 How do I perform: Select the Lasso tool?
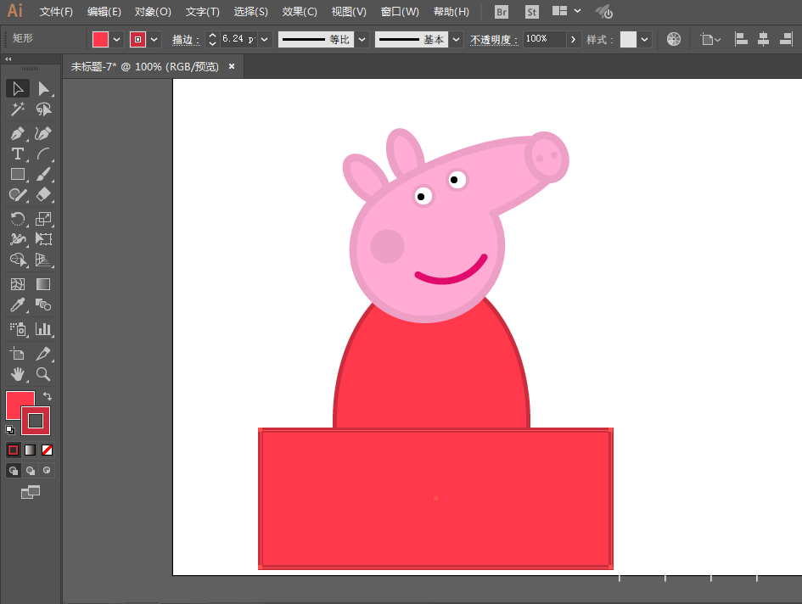pyautogui.click(x=43, y=109)
